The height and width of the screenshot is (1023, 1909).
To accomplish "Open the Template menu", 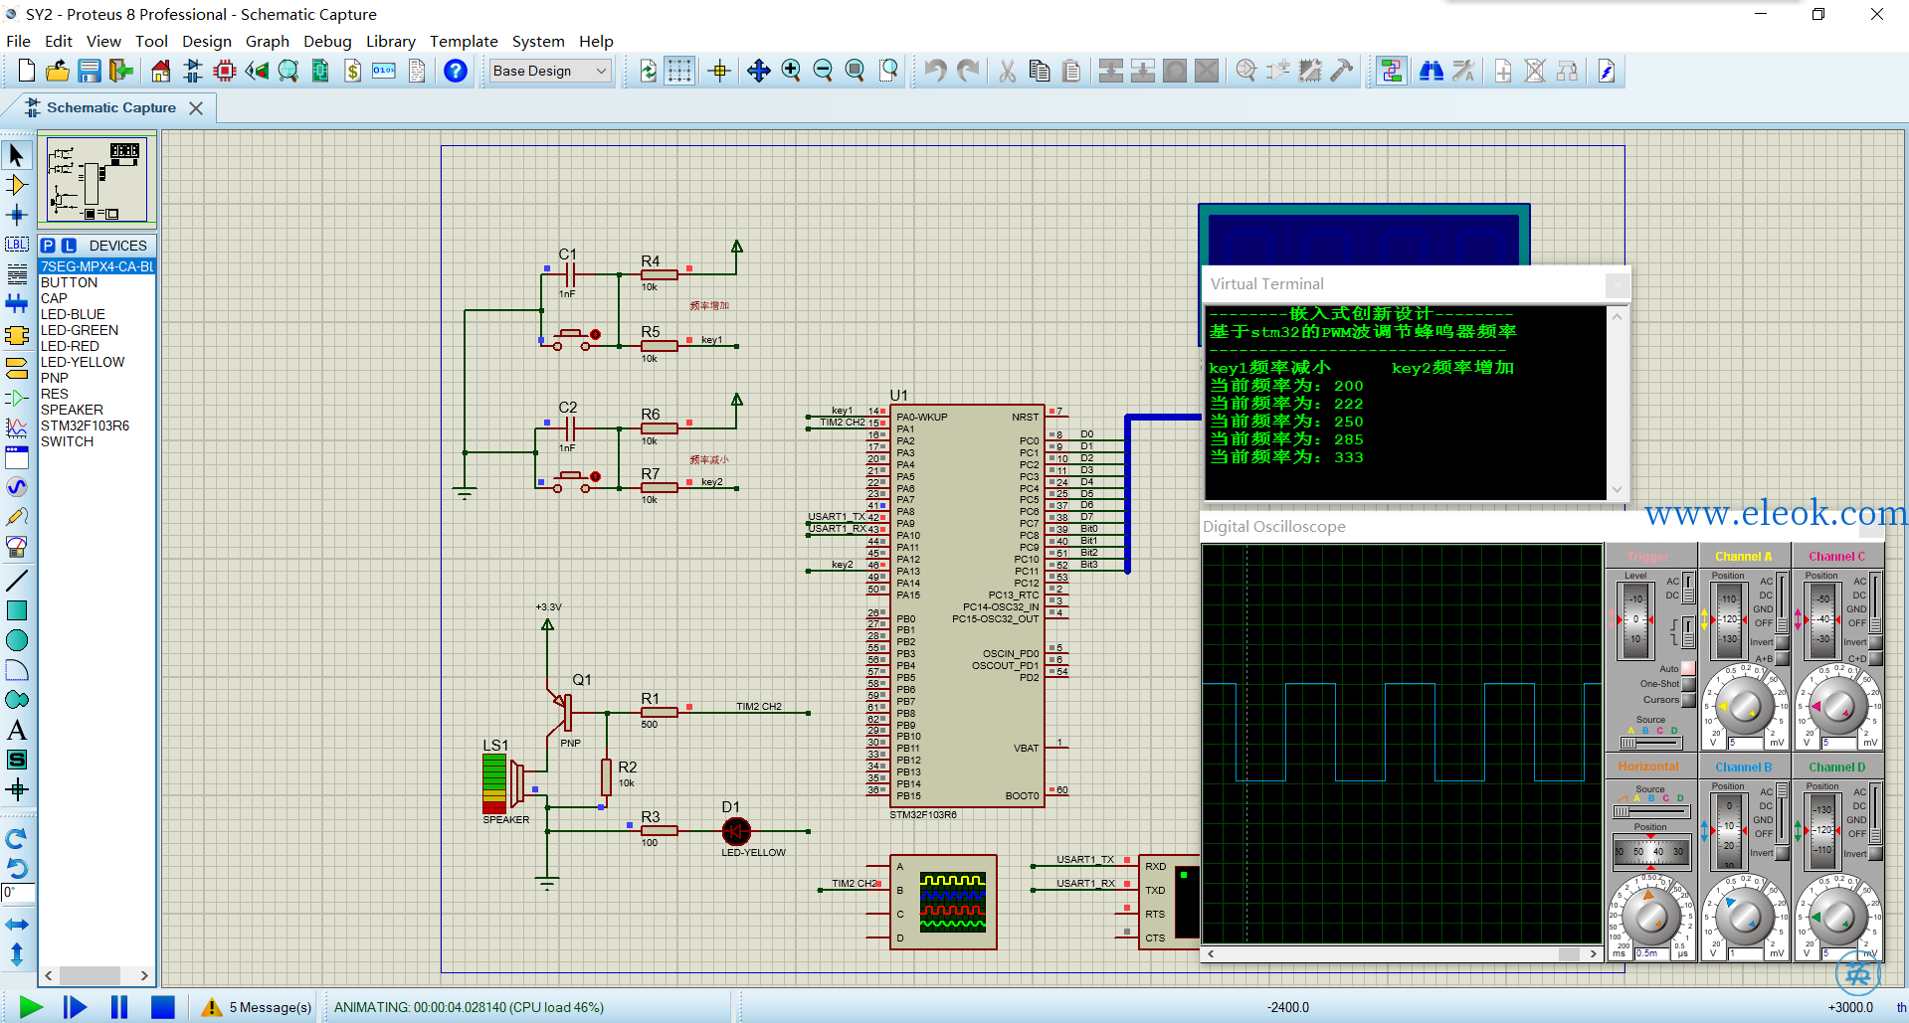I will 464,41.
